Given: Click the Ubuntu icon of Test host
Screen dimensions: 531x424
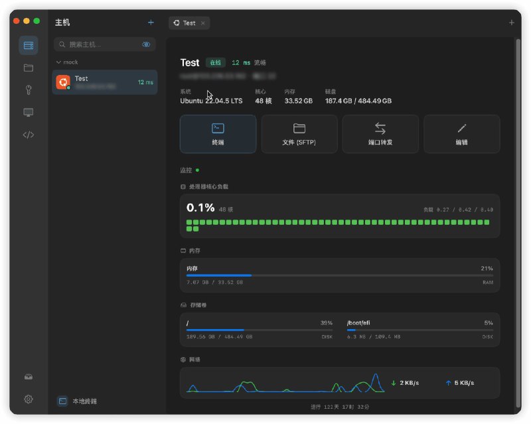Looking at the screenshot, I should 63,82.
